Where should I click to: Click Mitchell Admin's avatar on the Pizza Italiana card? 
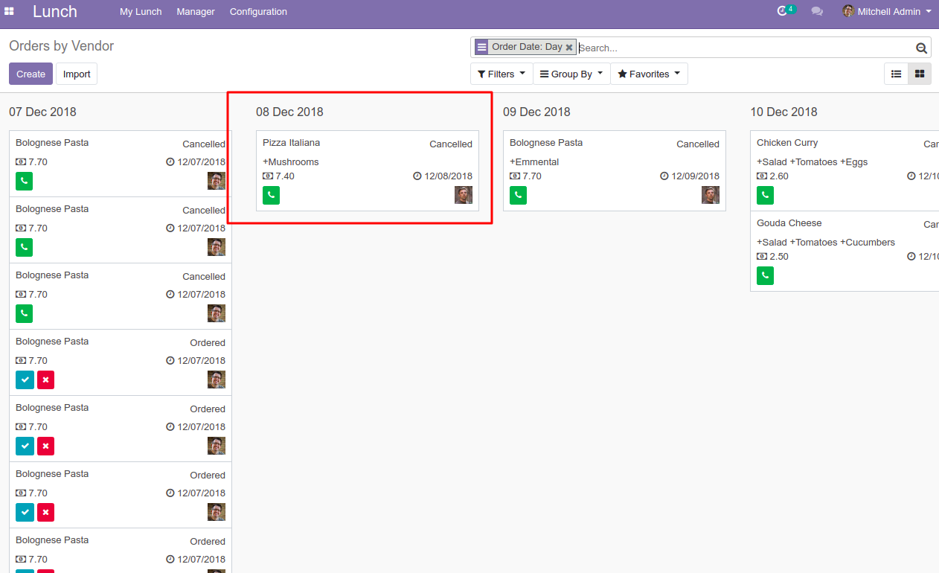pos(463,195)
